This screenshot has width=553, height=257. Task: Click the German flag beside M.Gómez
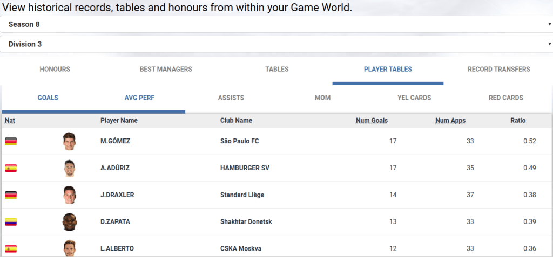click(x=11, y=141)
